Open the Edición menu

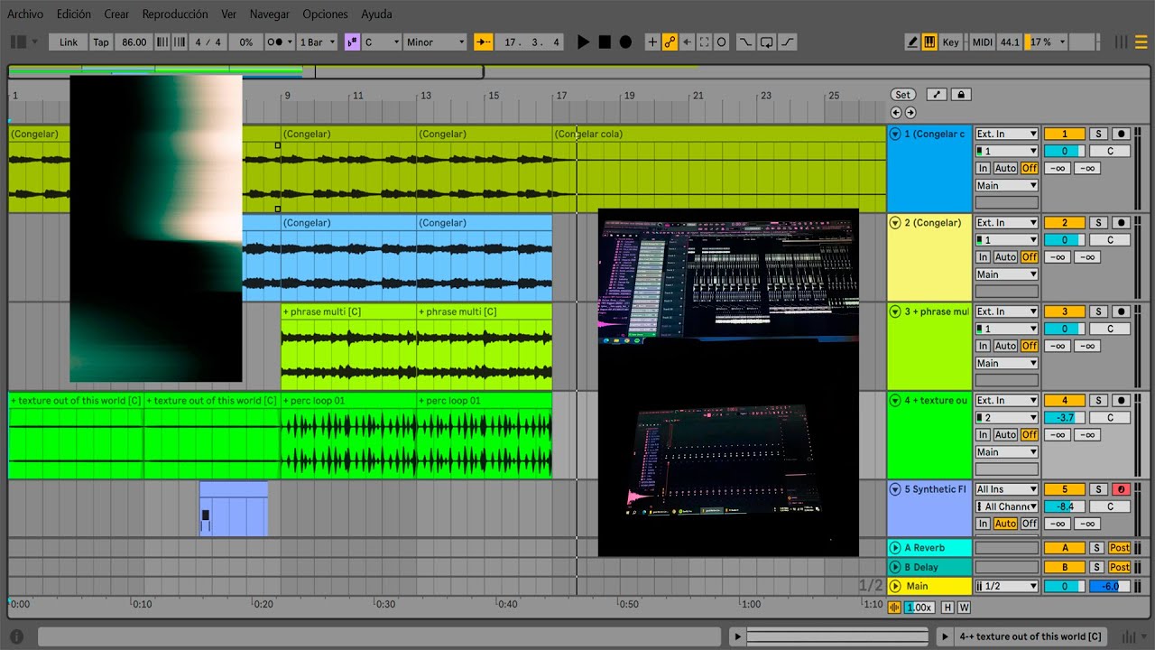point(73,14)
